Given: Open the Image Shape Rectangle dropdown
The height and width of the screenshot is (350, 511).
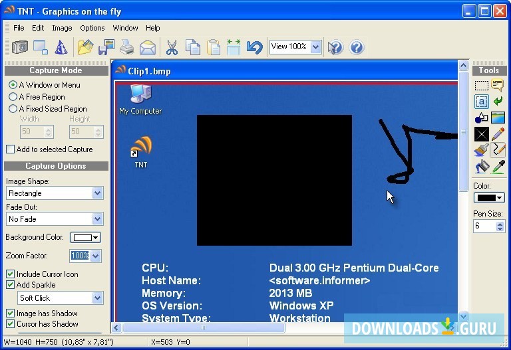Looking at the screenshot, I should pyautogui.click(x=97, y=193).
